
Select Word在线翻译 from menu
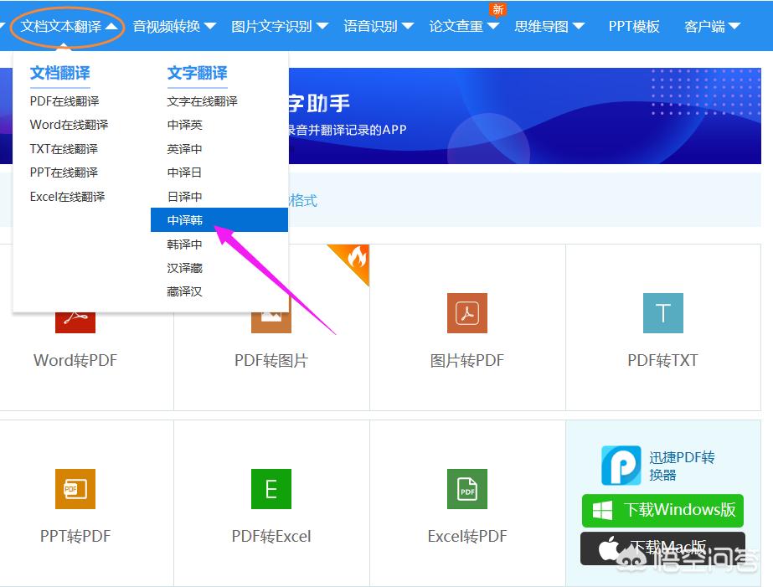69,125
